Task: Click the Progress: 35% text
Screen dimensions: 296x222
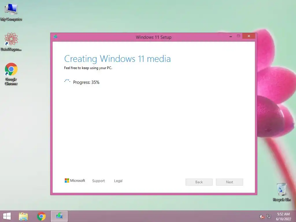Action: (x=86, y=82)
